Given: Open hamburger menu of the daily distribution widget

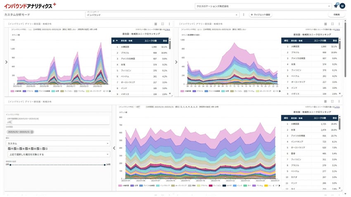Looking at the screenshot, I should [155, 24].
